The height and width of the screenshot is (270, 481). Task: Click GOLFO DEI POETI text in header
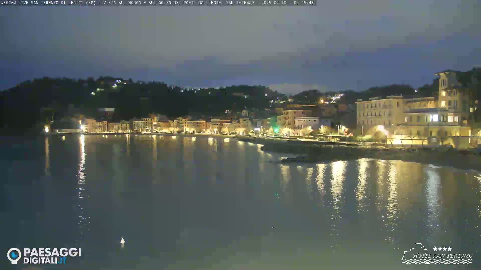(177, 3)
